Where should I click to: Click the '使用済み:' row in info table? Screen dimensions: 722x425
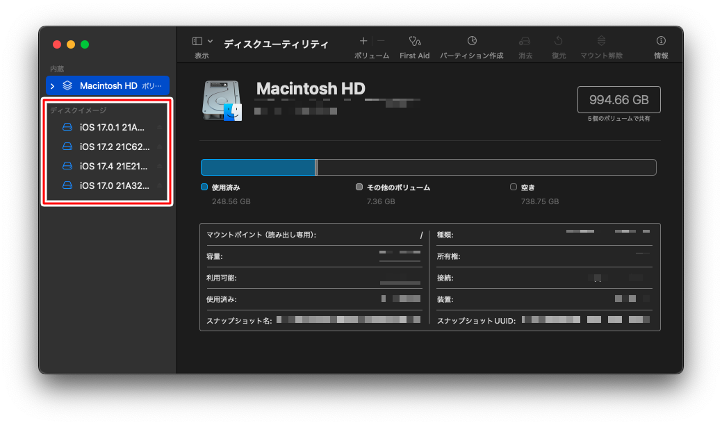point(315,299)
